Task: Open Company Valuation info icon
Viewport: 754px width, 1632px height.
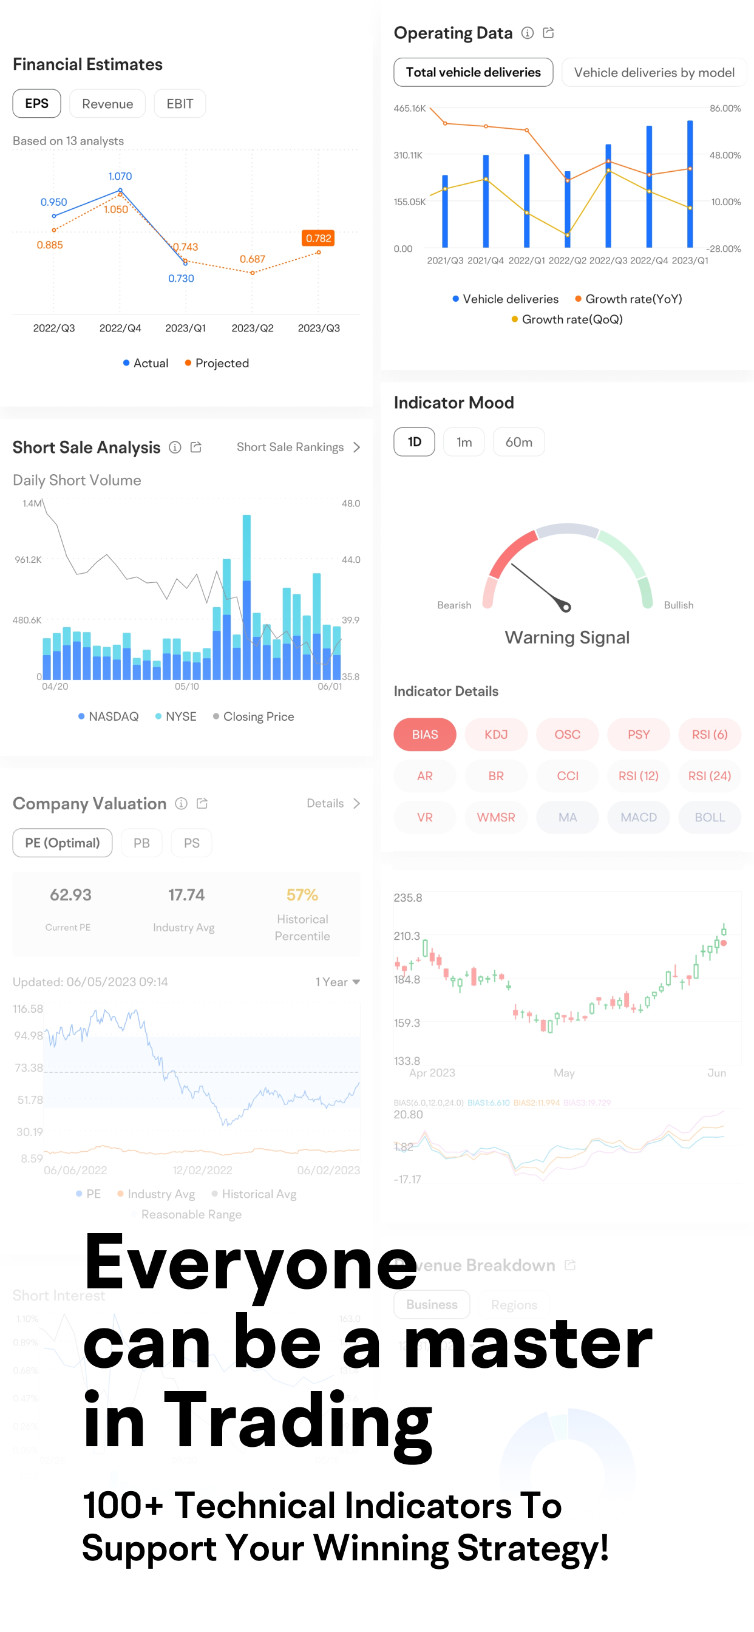Action: tap(181, 803)
